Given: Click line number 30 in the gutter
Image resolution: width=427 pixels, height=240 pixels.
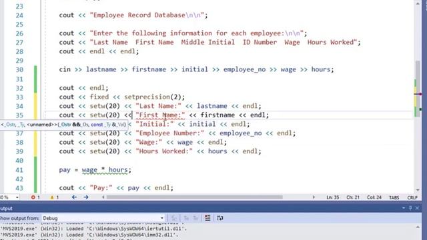Looking at the screenshot, I should pos(19,70).
